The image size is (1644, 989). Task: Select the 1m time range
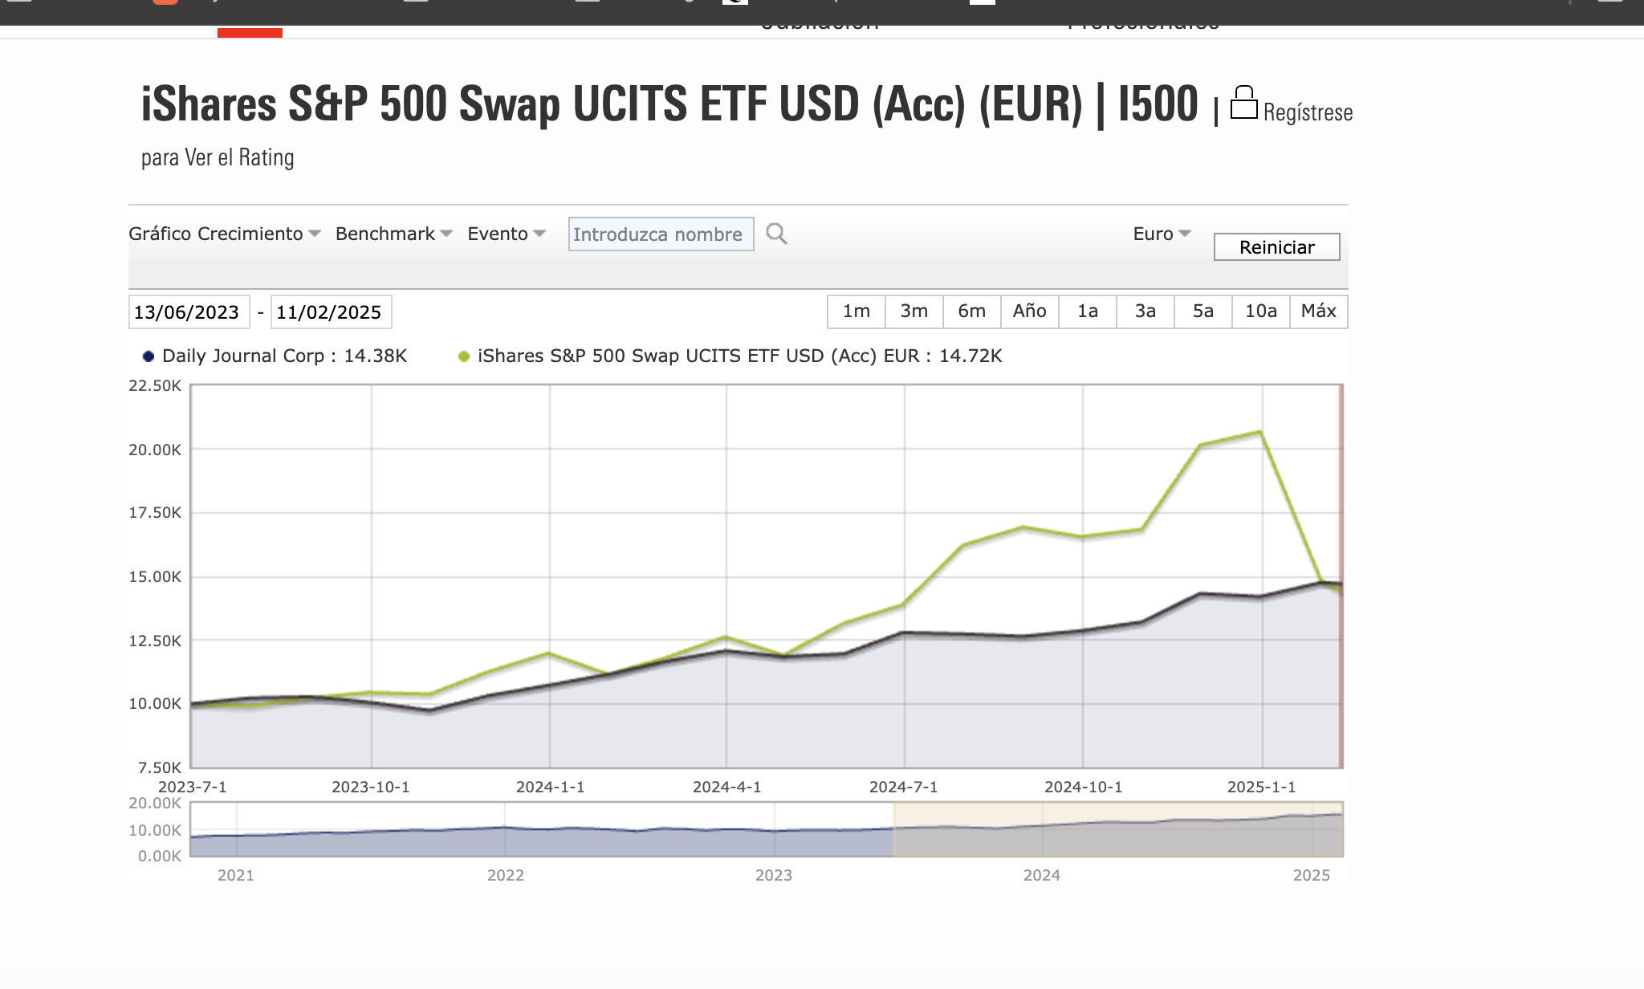coord(857,311)
